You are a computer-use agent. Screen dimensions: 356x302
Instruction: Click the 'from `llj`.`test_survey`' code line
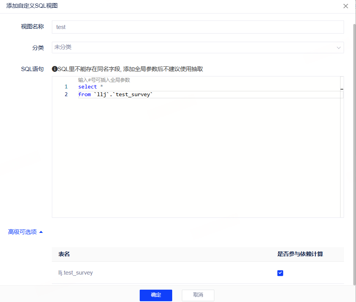(x=116, y=95)
